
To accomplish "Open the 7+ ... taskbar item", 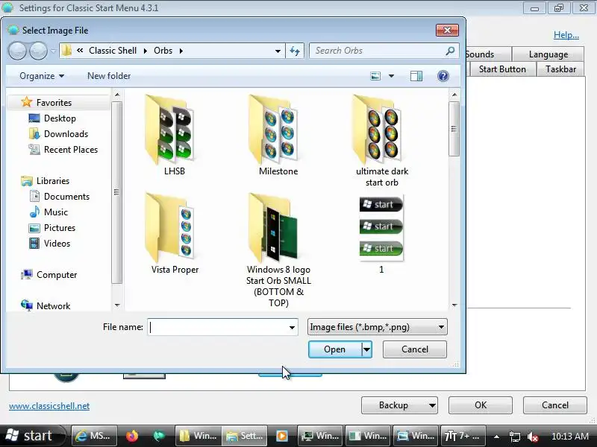I will pyautogui.click(x=463, y=436).
